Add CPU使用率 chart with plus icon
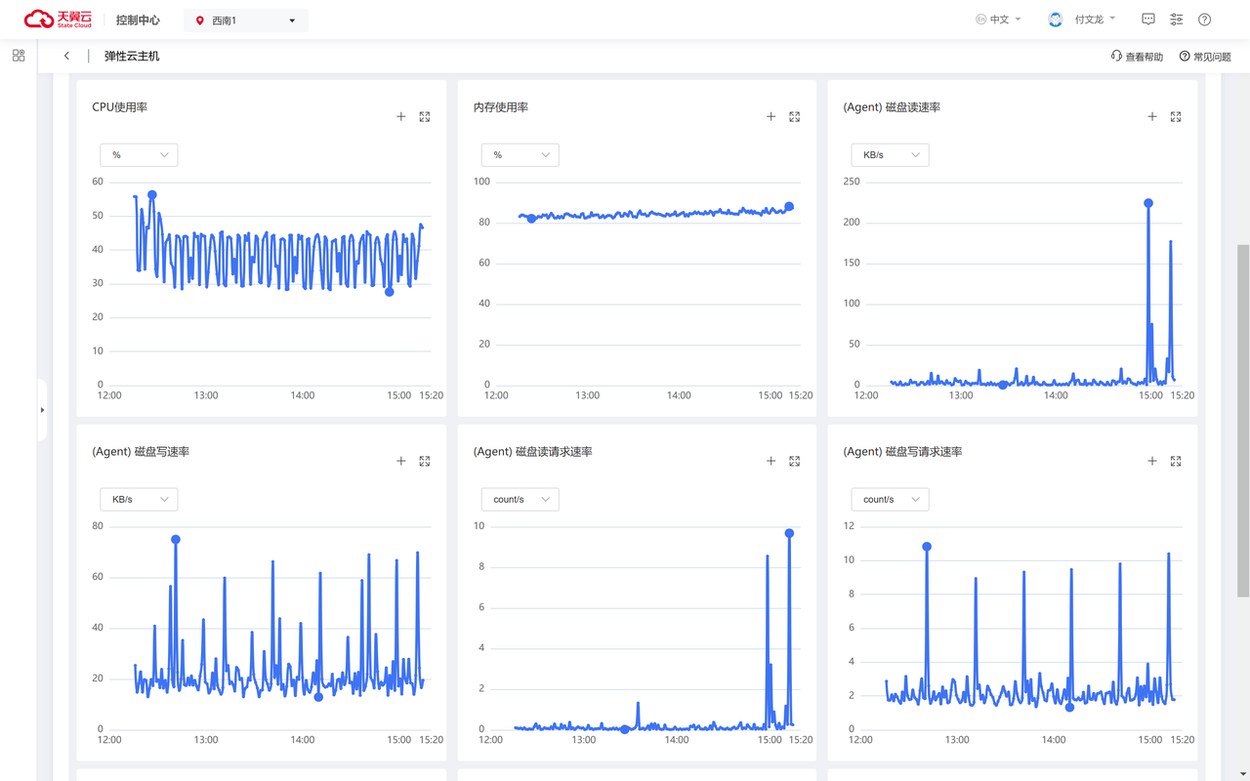 [401, 116]
